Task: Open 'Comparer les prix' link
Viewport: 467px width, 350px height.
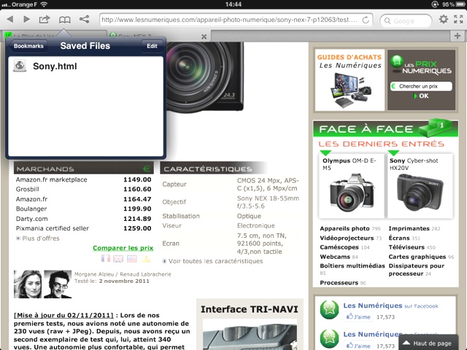Action: click(123, 248)
